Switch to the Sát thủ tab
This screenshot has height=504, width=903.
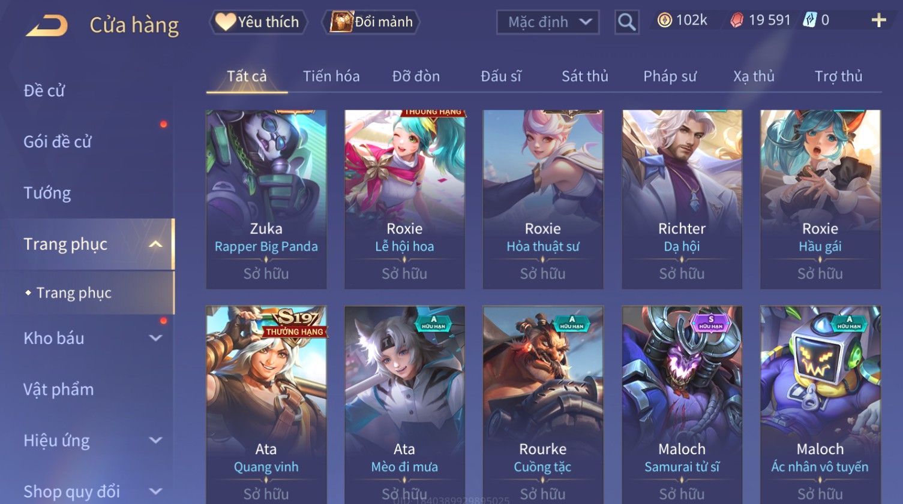(x=585, y=77)
